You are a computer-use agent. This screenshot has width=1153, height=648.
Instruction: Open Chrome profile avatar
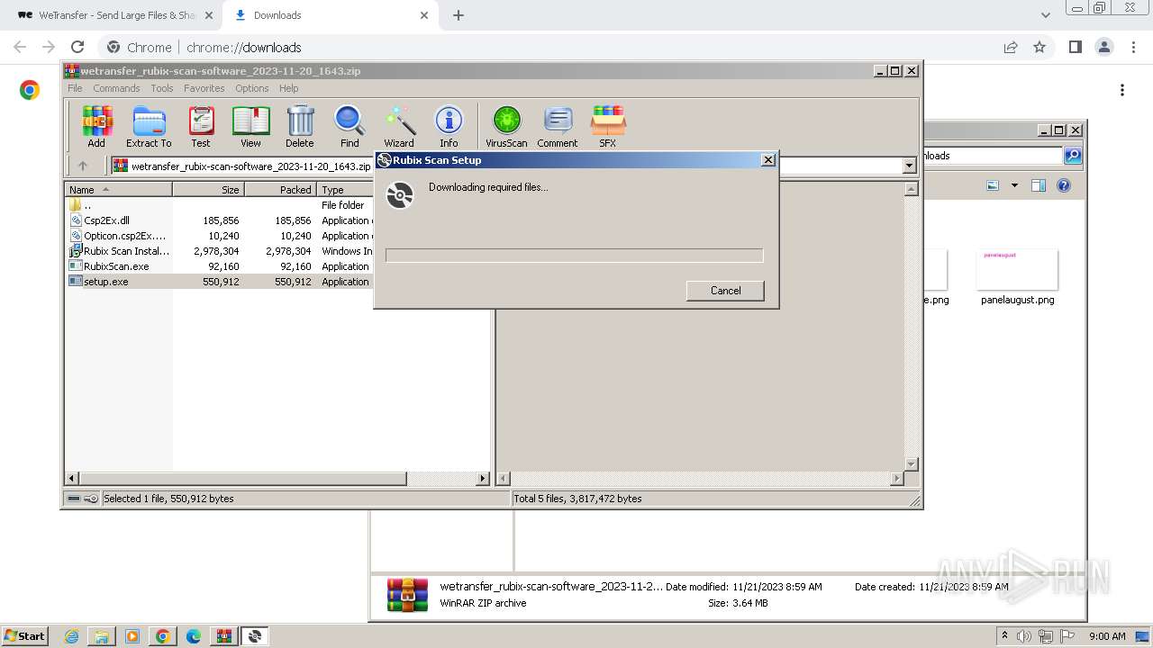click(1103, 48)
